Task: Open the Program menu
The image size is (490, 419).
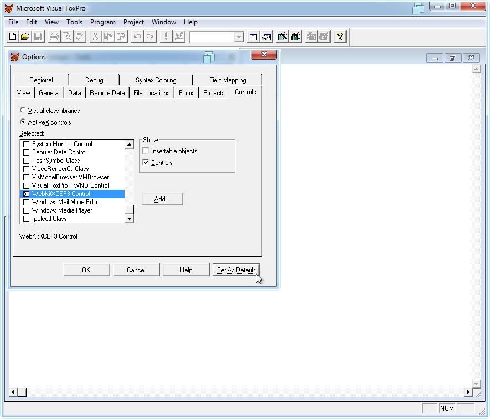Action: tap(103, 22)
